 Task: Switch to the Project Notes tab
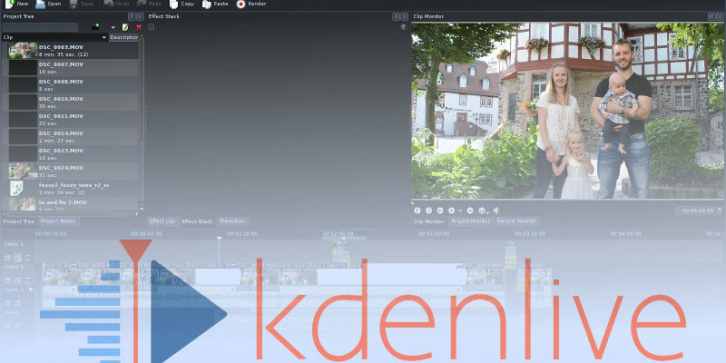point(58,221)
